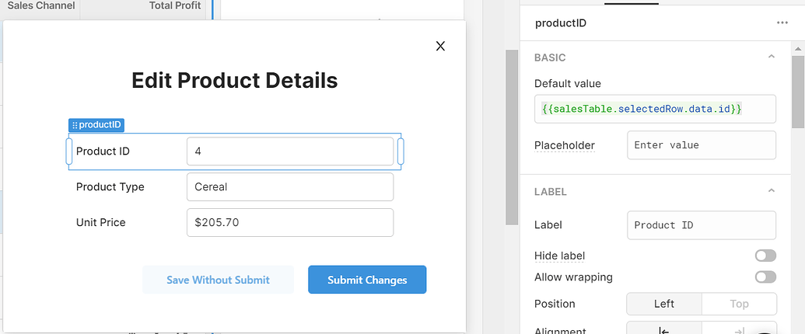Screen dimensions: 805x334
Task: Click the Save Without Submit button
Action: click(x=219, y=280)
